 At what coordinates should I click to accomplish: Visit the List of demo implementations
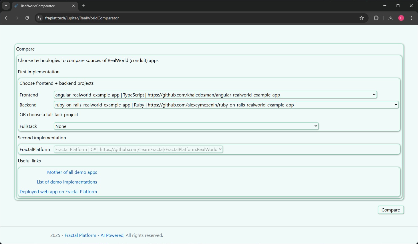67,182
